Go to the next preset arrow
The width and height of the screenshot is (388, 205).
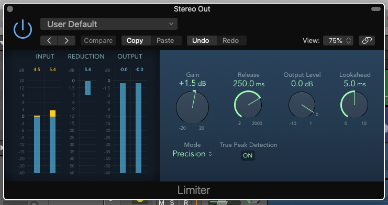tap(66, 41)
